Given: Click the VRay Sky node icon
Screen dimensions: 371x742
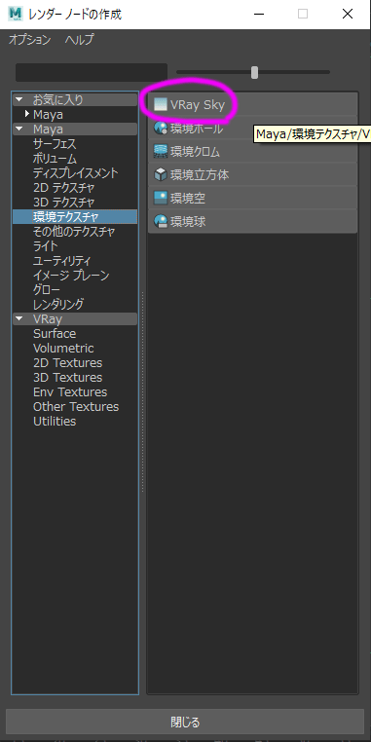Looking at the screenshot, I should pos(161,104).
